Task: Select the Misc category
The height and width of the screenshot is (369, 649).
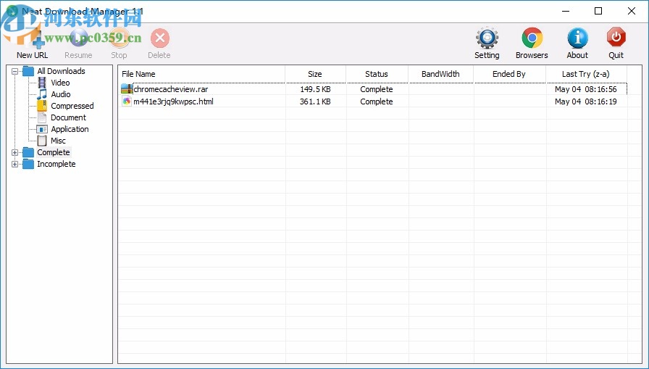Action: pos(59,141)
